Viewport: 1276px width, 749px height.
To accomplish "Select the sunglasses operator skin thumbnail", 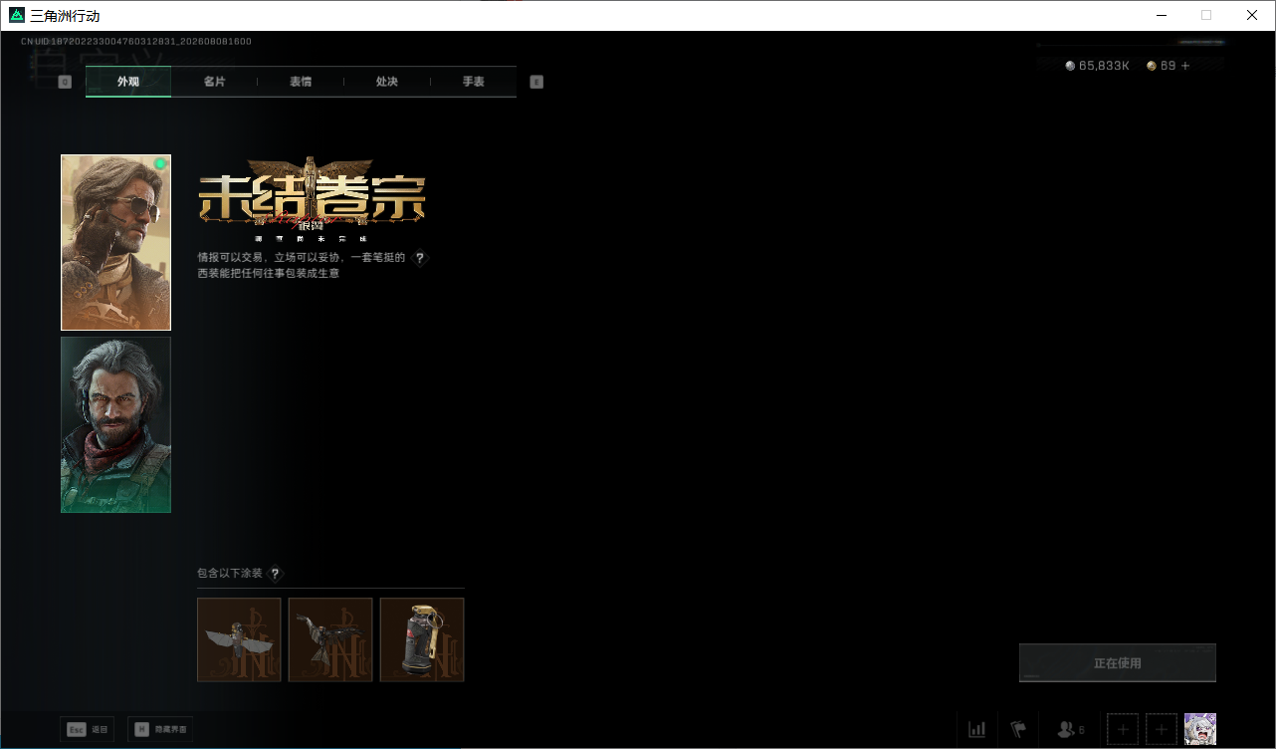I will coord(115,242).
